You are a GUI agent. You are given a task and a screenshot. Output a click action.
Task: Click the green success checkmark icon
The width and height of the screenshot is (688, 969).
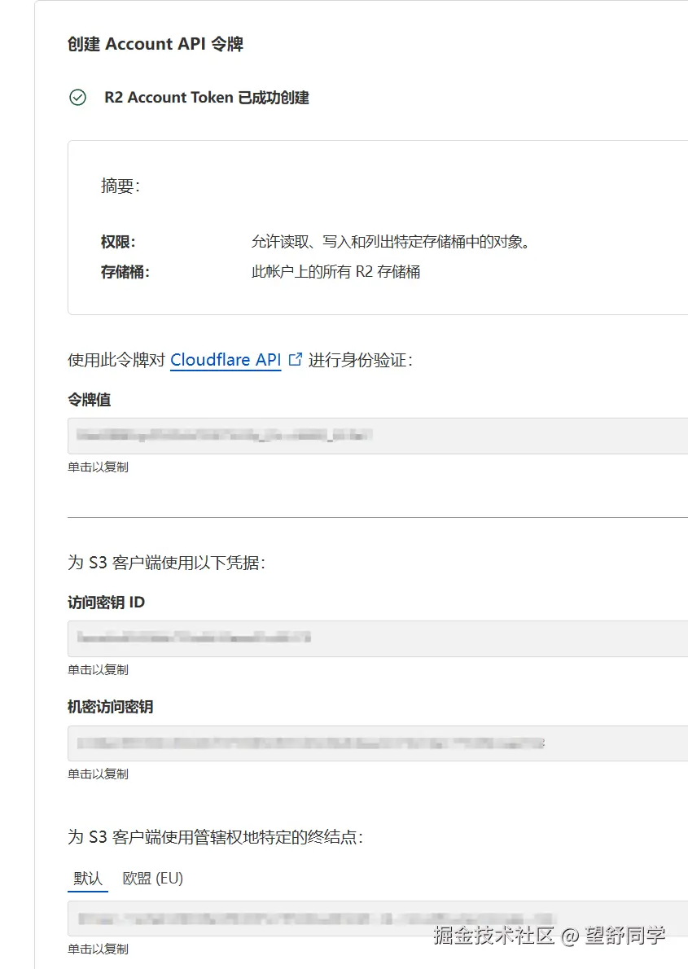click(x=77, y=98)
